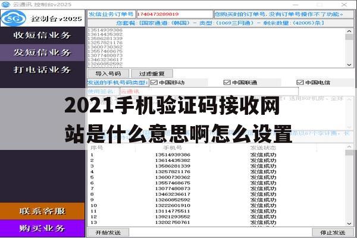Toggle the 中国电信 checkbox
This screenshot has height=238, width=357.
(x=300, y=83)
